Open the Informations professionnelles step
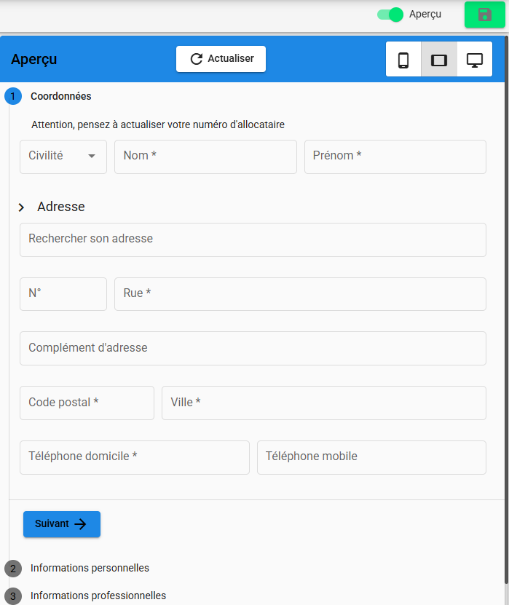The width and height of the screenshot is (509, 605). pyautogui.click(x=98, y=596)
